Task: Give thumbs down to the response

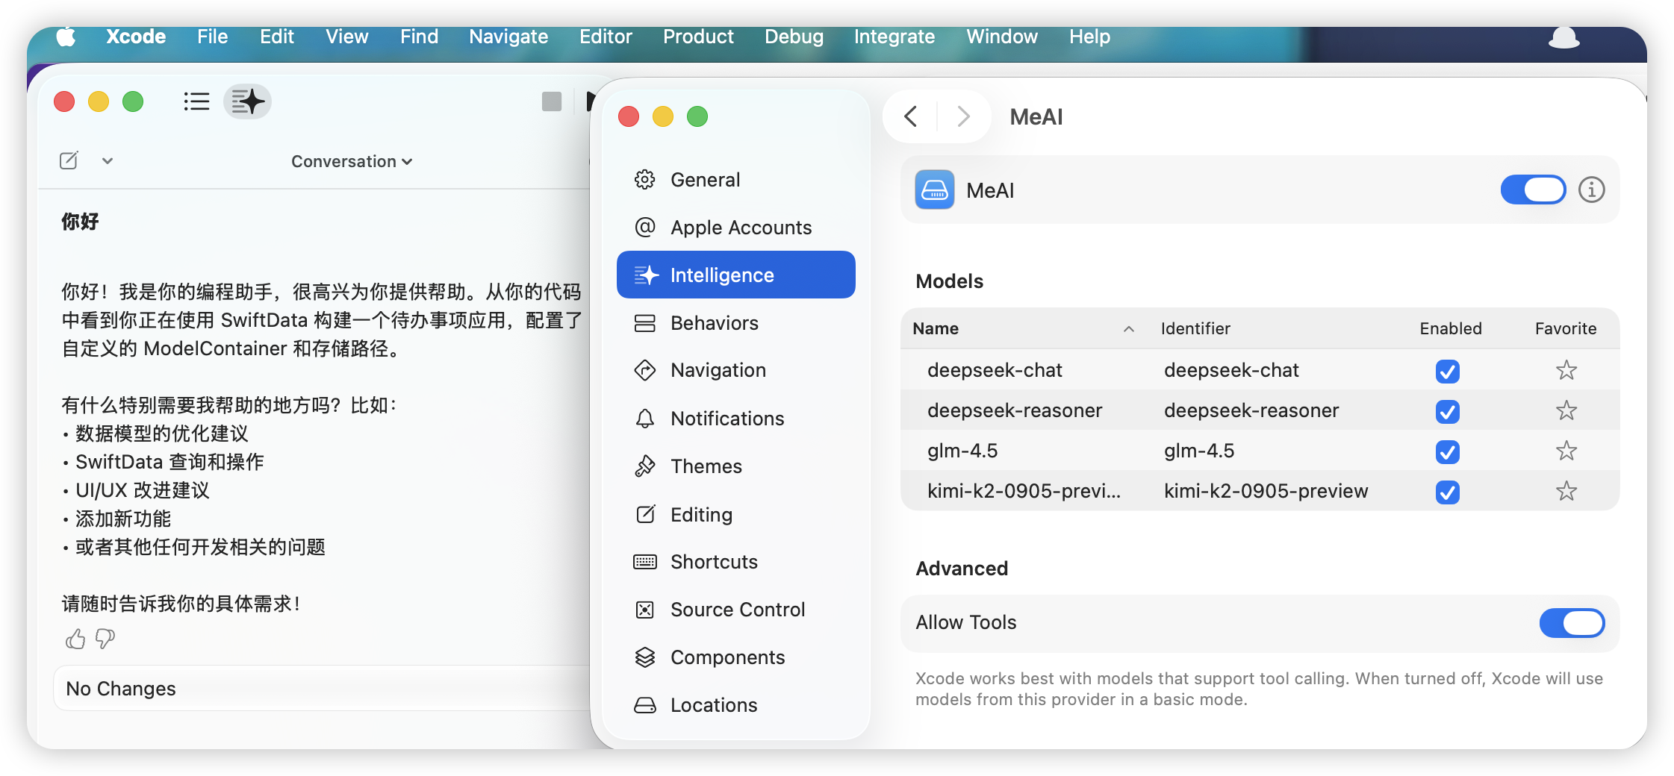Action: 105,639
